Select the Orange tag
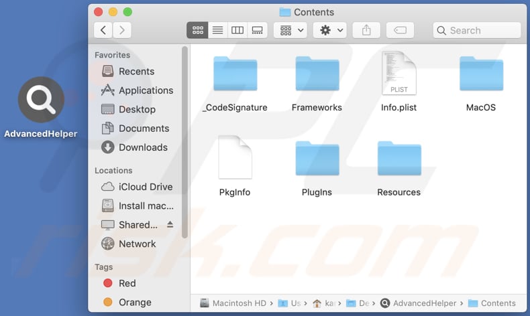This screenshot has height=316, width=530. 127,302
